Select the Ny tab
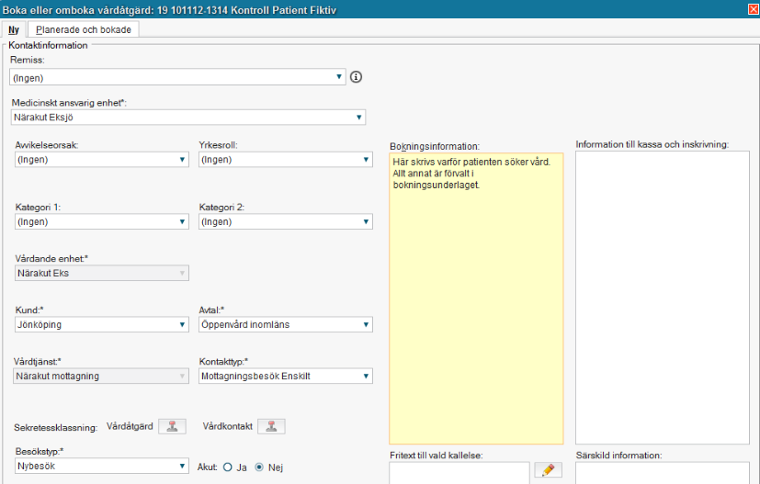The height and width of the screenshot is (484, 760). tap(14, 29)
